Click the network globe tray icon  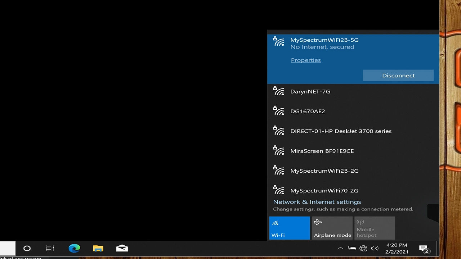click(x=363, y=248)
